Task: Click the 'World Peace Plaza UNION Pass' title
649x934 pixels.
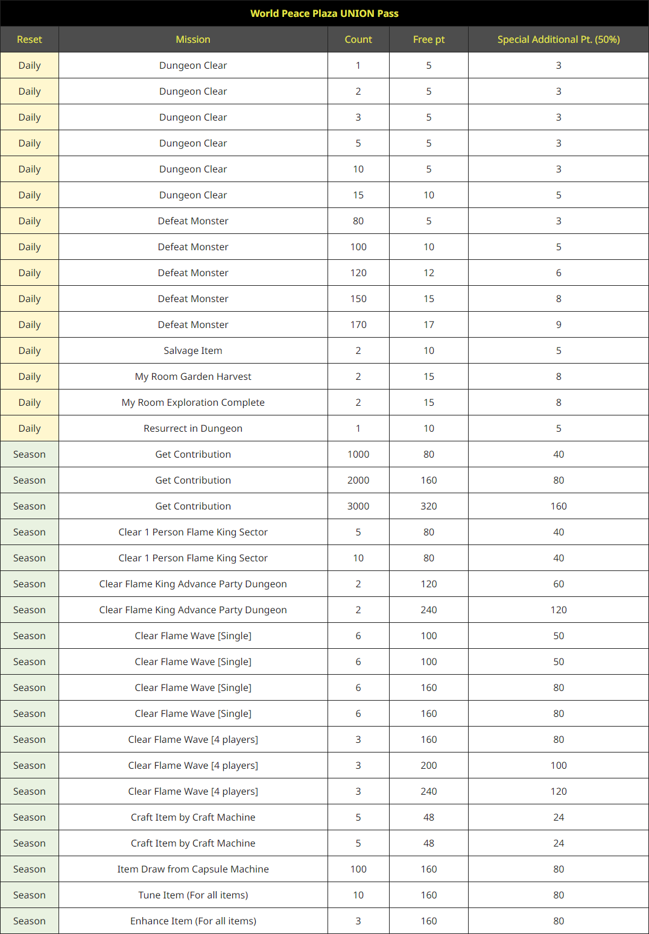Action: click(324, 13)
